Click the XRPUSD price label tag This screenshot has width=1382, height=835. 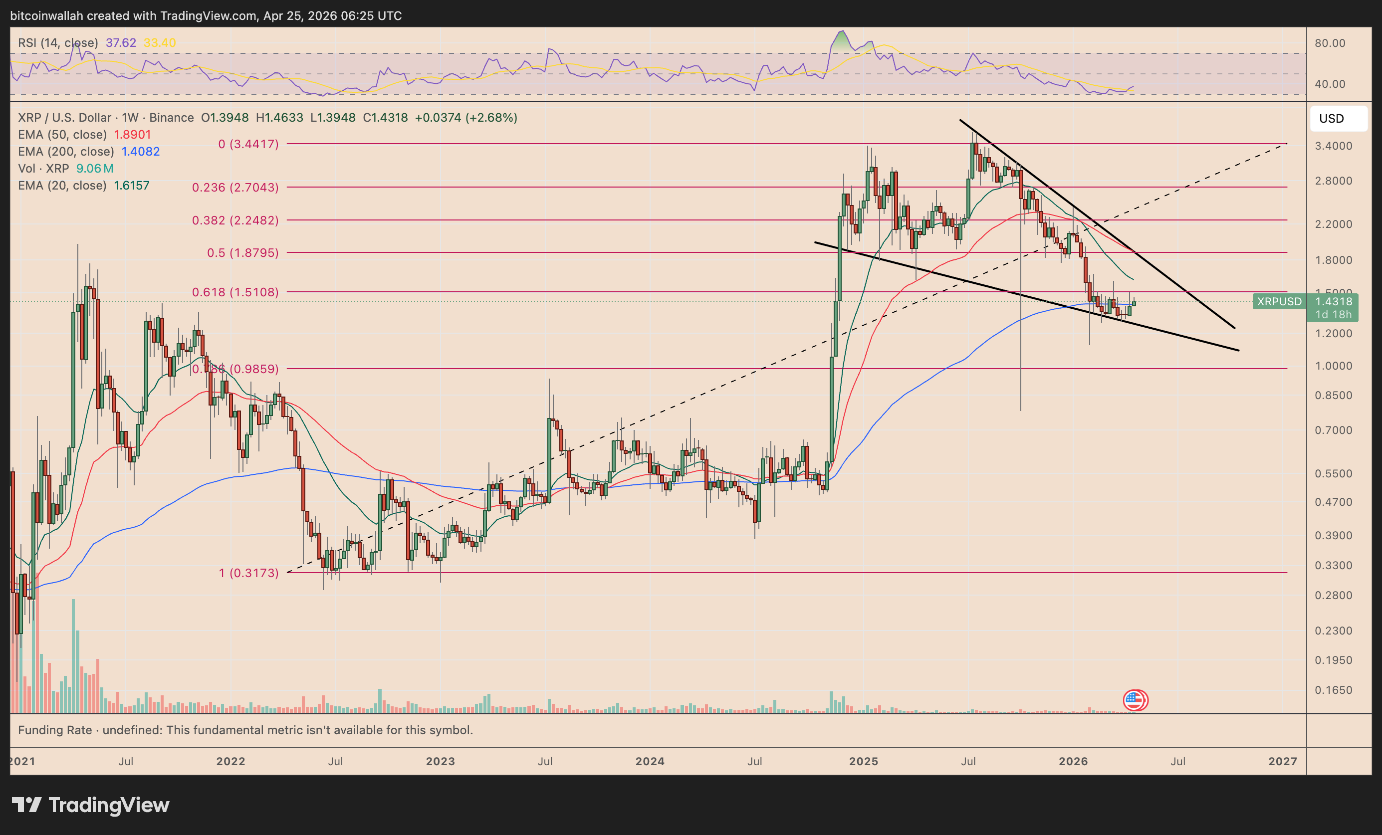pyautogui.click(x=1279, y=302)
